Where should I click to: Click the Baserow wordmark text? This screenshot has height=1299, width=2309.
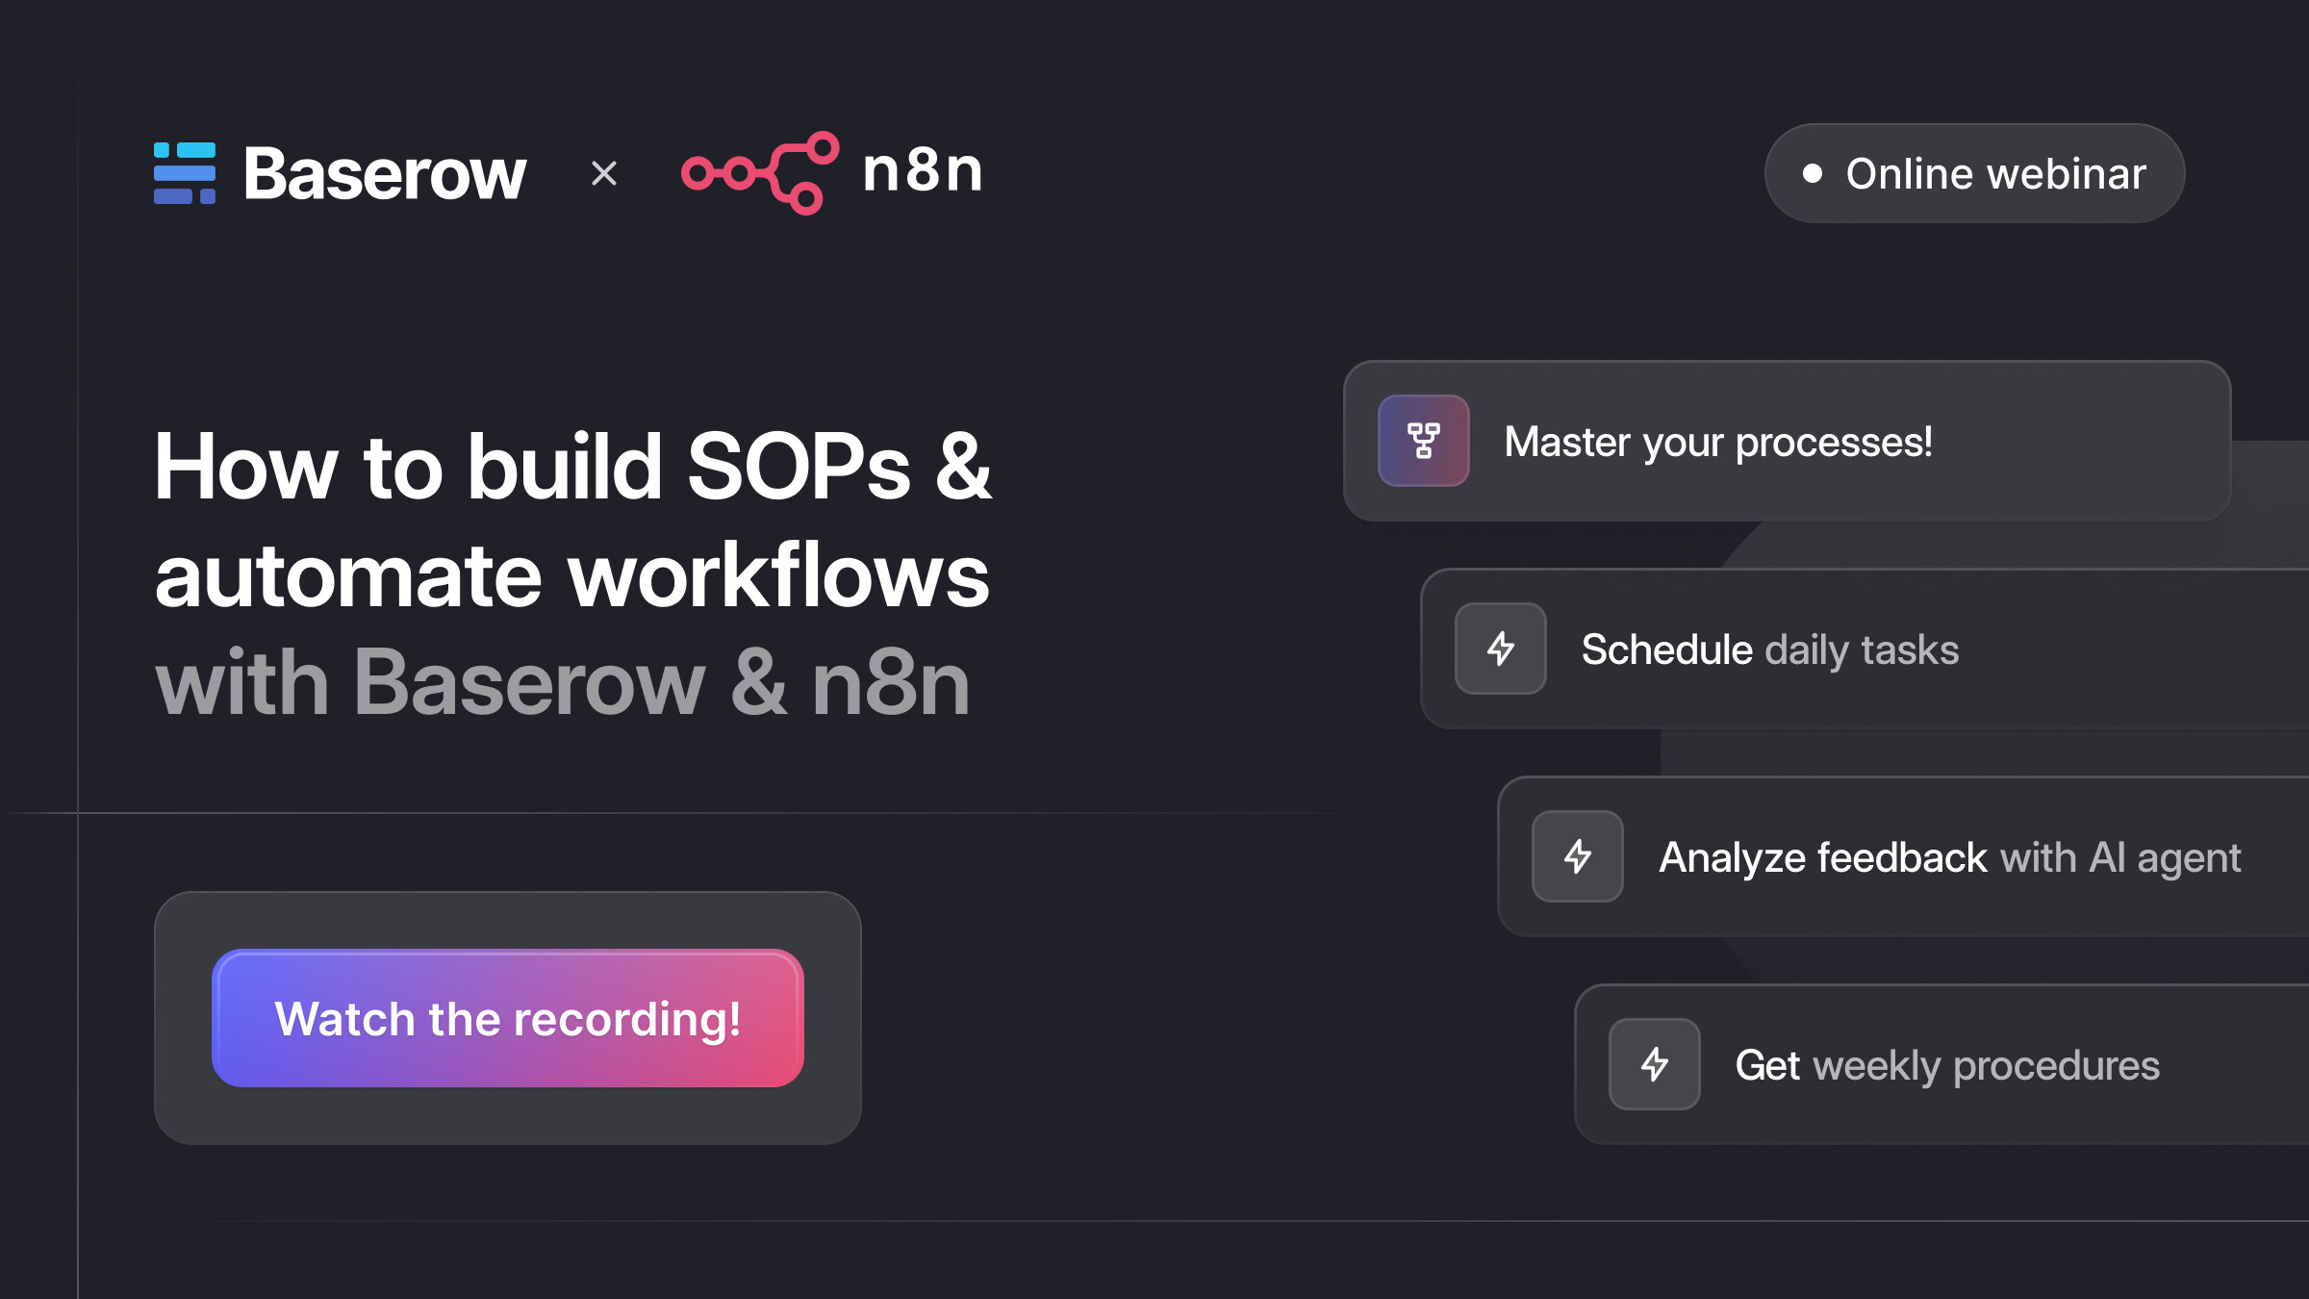coord(385,174)
